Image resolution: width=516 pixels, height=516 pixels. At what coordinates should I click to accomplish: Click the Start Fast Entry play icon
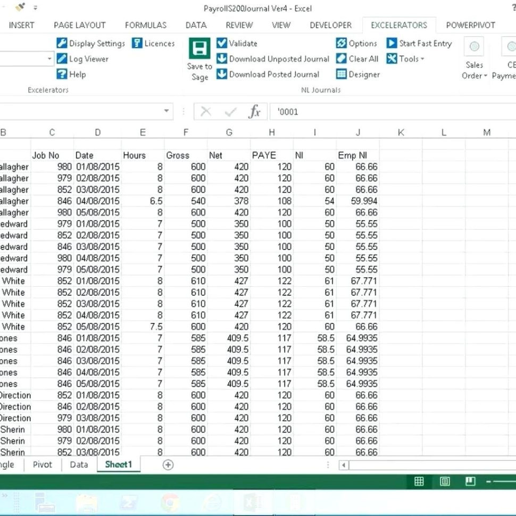click(x=392, y=43)
